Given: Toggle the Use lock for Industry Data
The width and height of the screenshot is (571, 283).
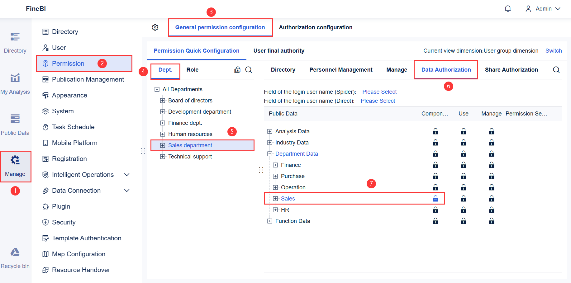Looking at the screenshot, I should coord(464,142).
